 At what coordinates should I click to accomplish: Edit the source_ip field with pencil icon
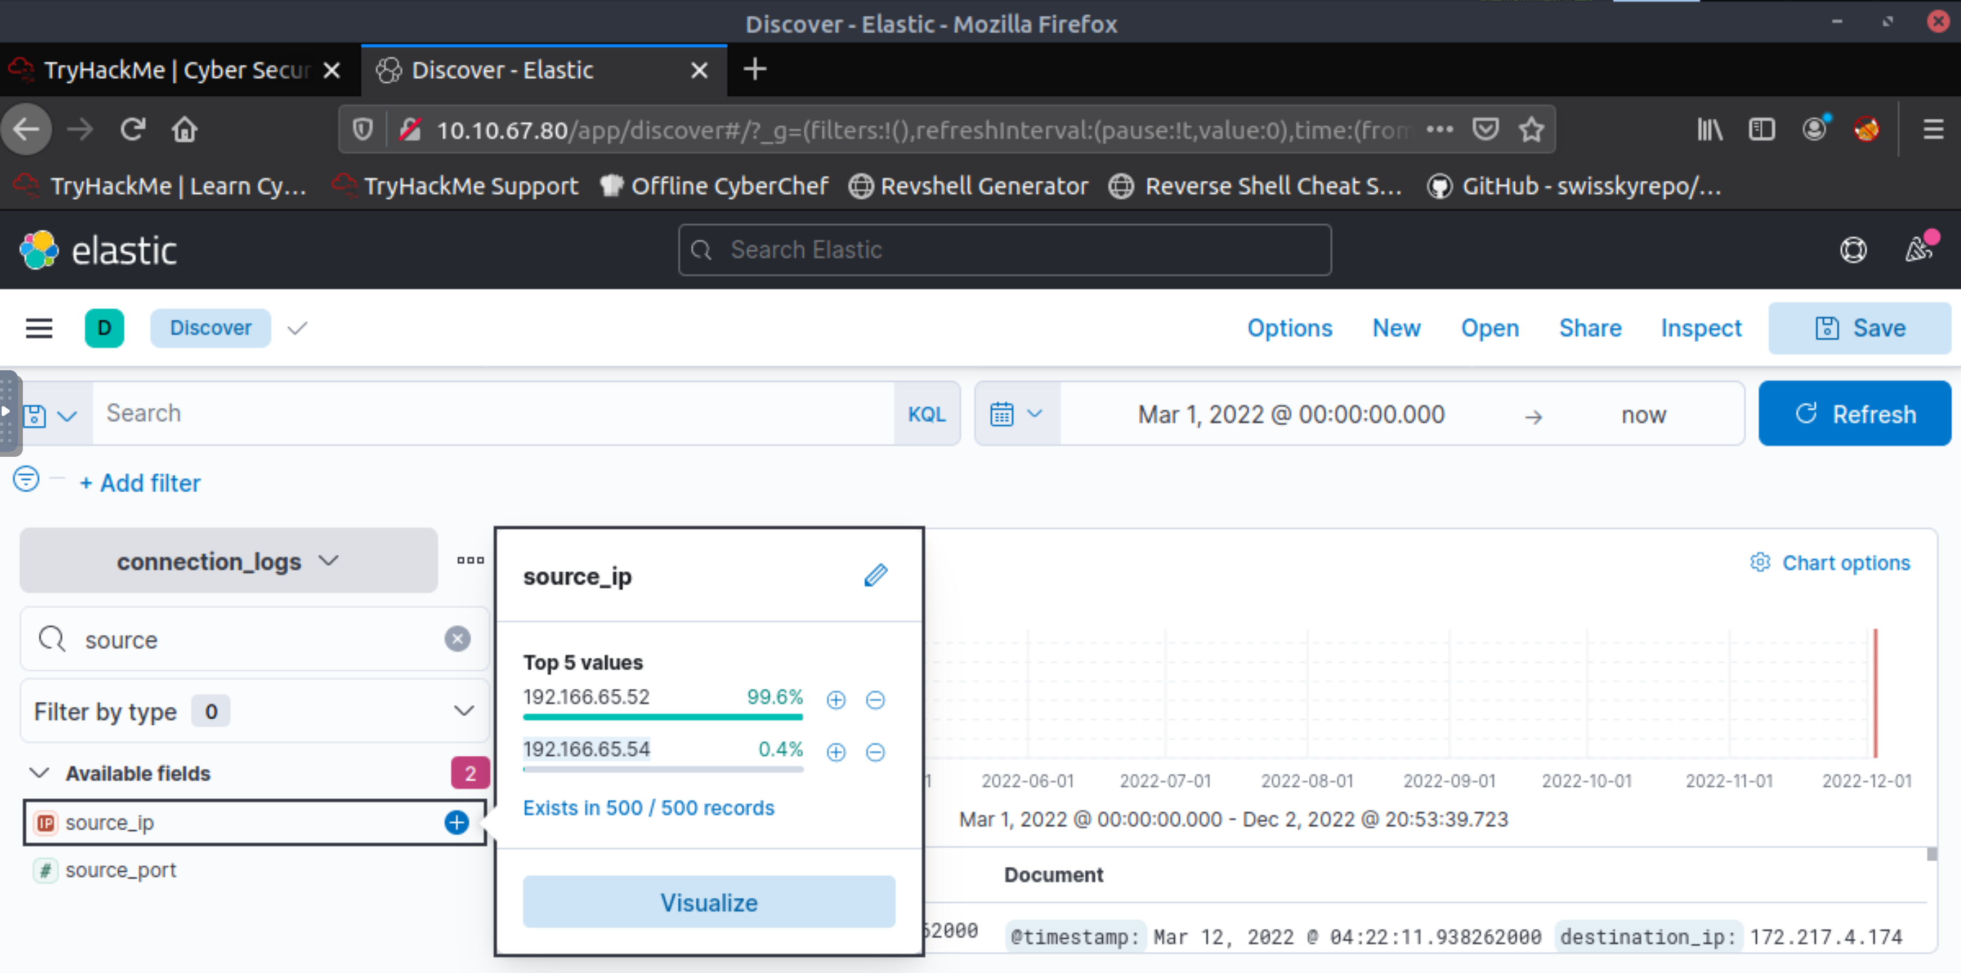point(876,575)
